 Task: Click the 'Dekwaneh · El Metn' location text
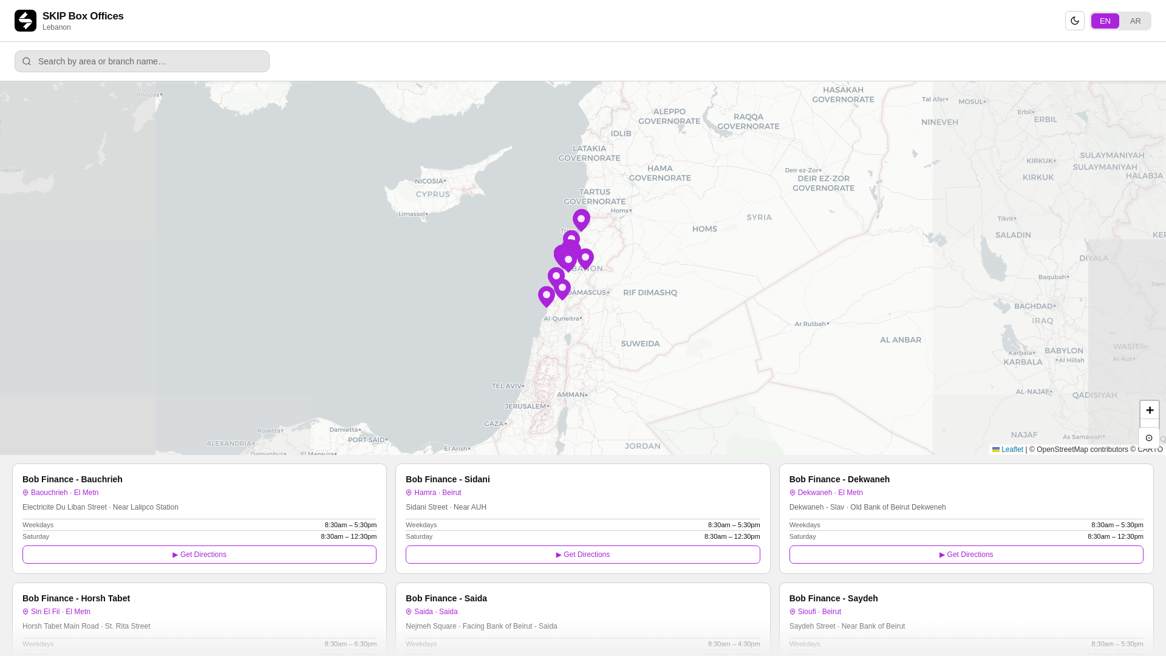click(x=830, y=493)
